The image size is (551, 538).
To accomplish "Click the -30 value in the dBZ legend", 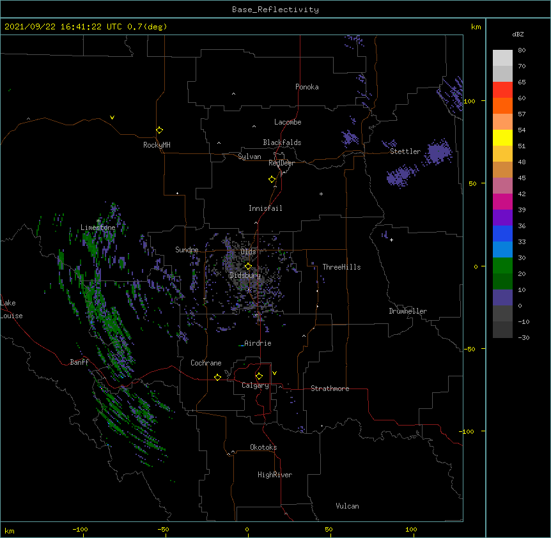I will pos(524,338).
